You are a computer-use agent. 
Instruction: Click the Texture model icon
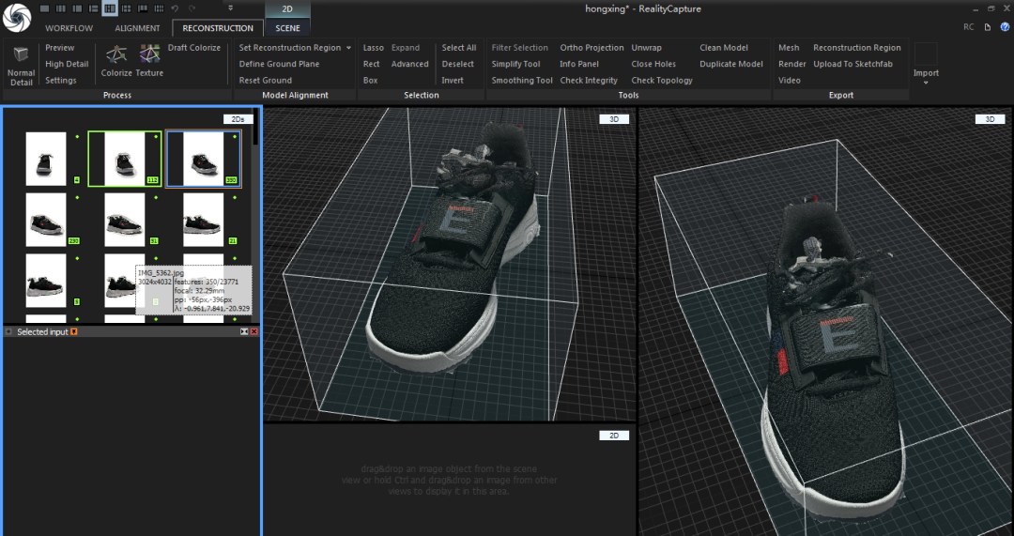(149, 54)
